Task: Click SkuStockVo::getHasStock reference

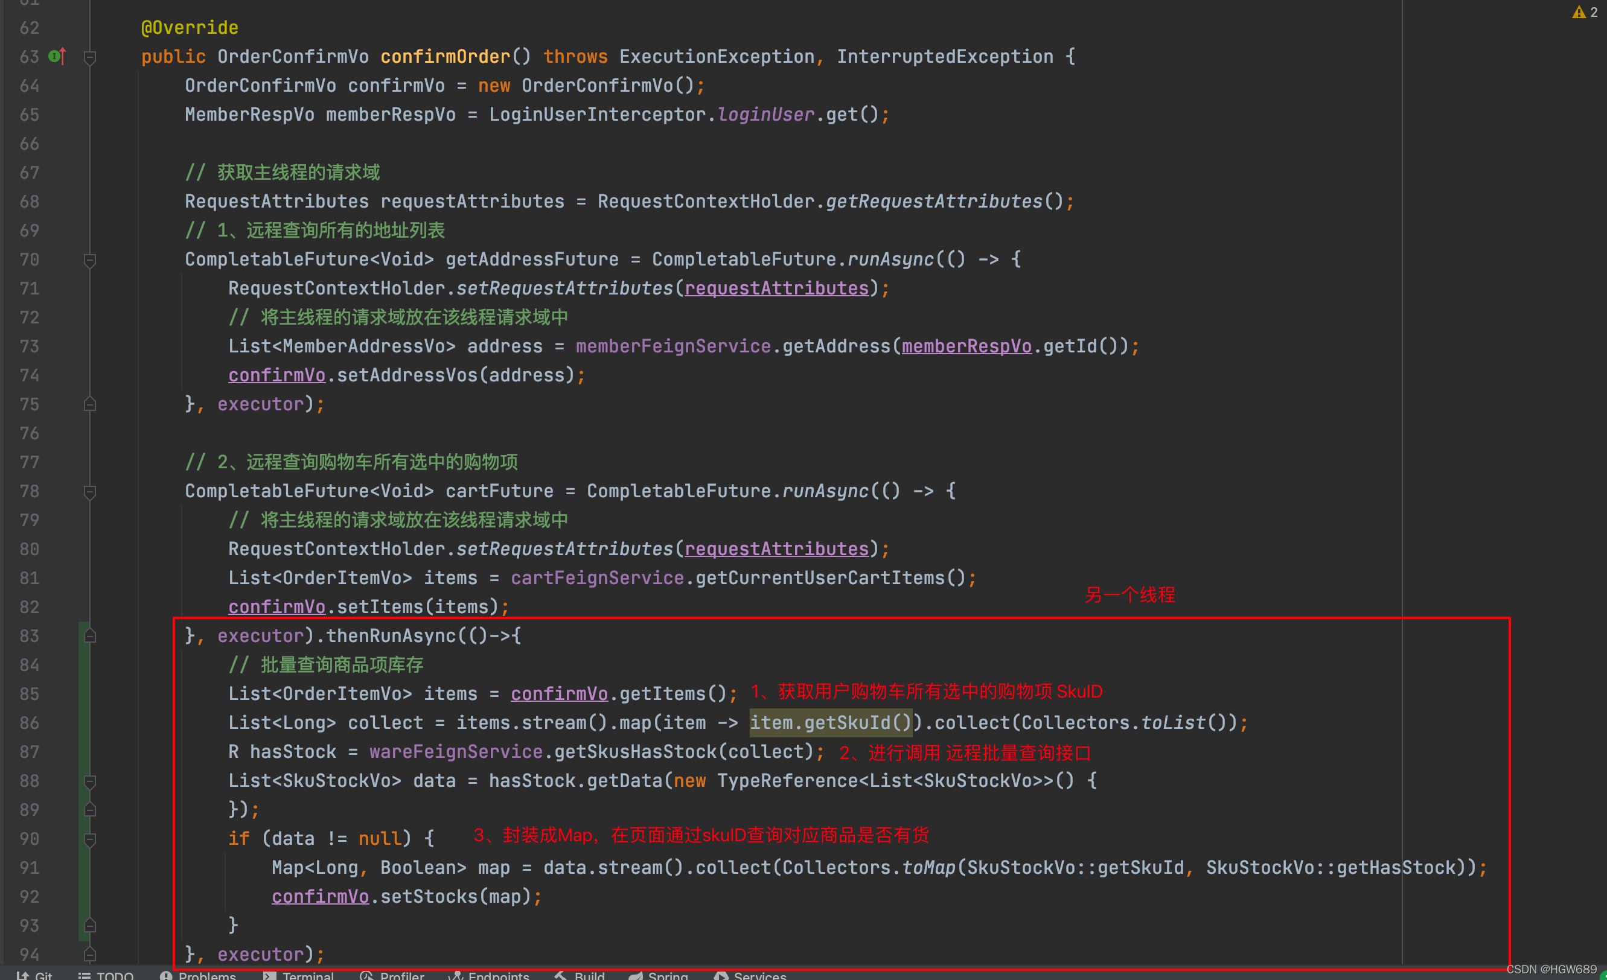Action: (x=1331, y=868)
